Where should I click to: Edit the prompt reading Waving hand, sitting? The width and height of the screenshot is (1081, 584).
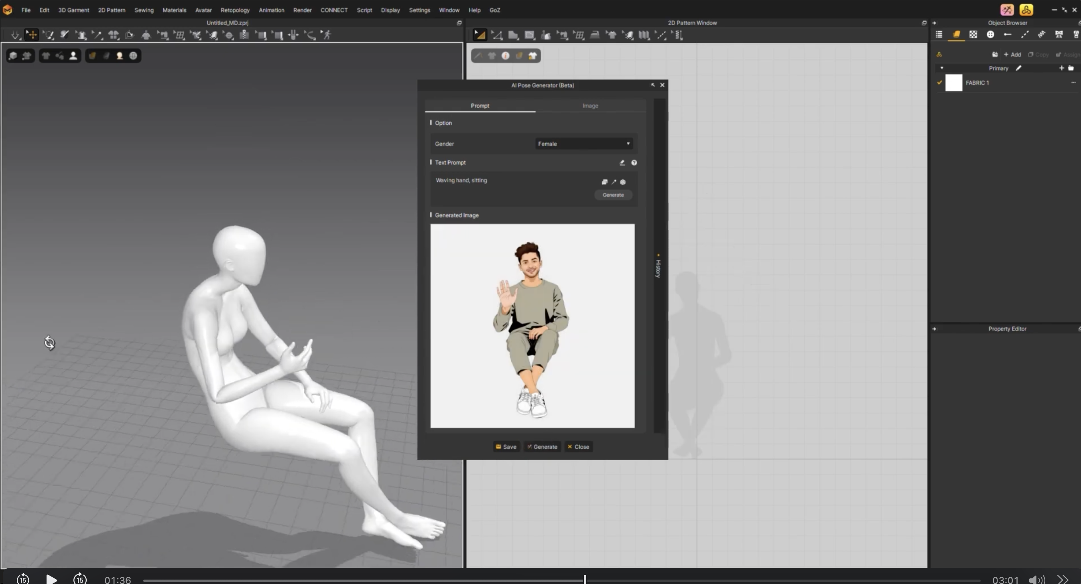coord(461,180)
